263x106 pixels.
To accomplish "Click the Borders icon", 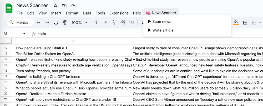I will pyautogui.click(x=245, y=23).
